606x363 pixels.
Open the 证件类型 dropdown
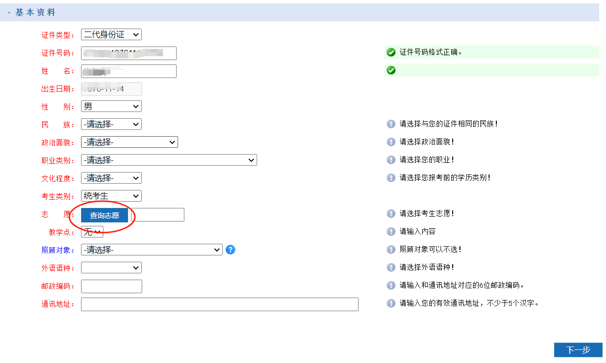[111, 34]
